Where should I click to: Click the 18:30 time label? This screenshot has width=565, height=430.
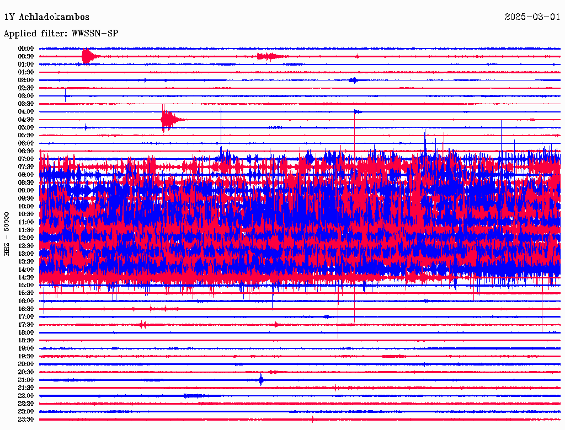[26, 341]
